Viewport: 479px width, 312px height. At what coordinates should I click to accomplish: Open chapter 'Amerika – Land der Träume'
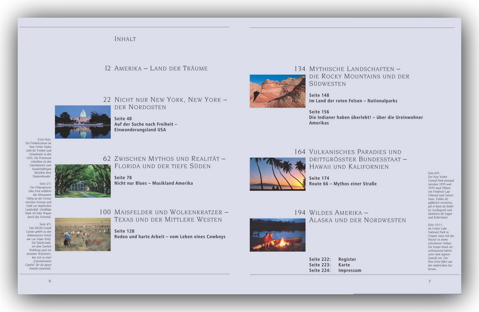click(161, 69)
